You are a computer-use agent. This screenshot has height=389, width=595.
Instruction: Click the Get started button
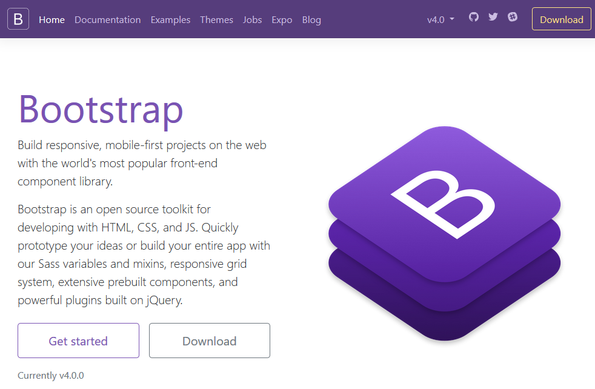(78, 341)
